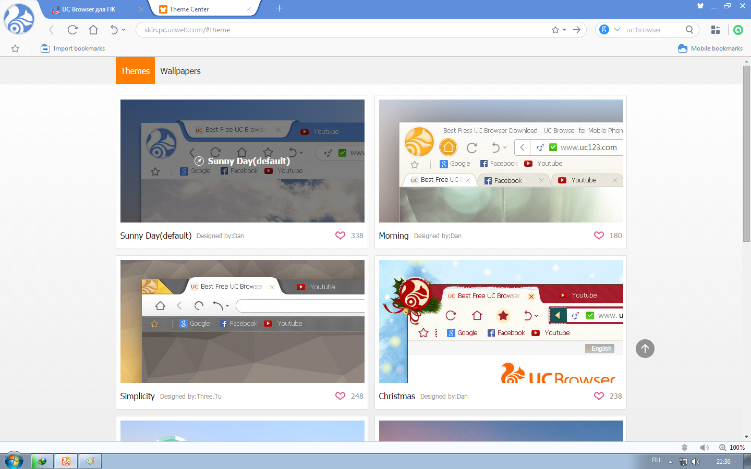Open the extensions grid icon

point(716,30)
